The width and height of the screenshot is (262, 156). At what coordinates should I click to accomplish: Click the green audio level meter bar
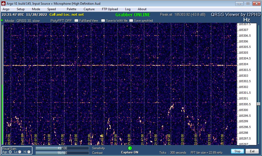(x=2, y=114)
